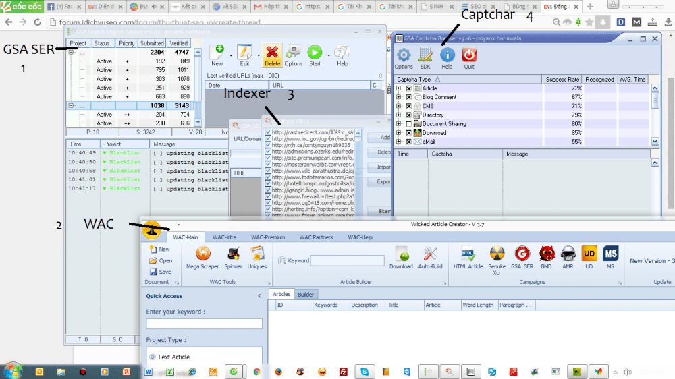Click New document button in WAC
This screenshot has height=379, width=675.
pyautogui.click(x=160, y=249)
